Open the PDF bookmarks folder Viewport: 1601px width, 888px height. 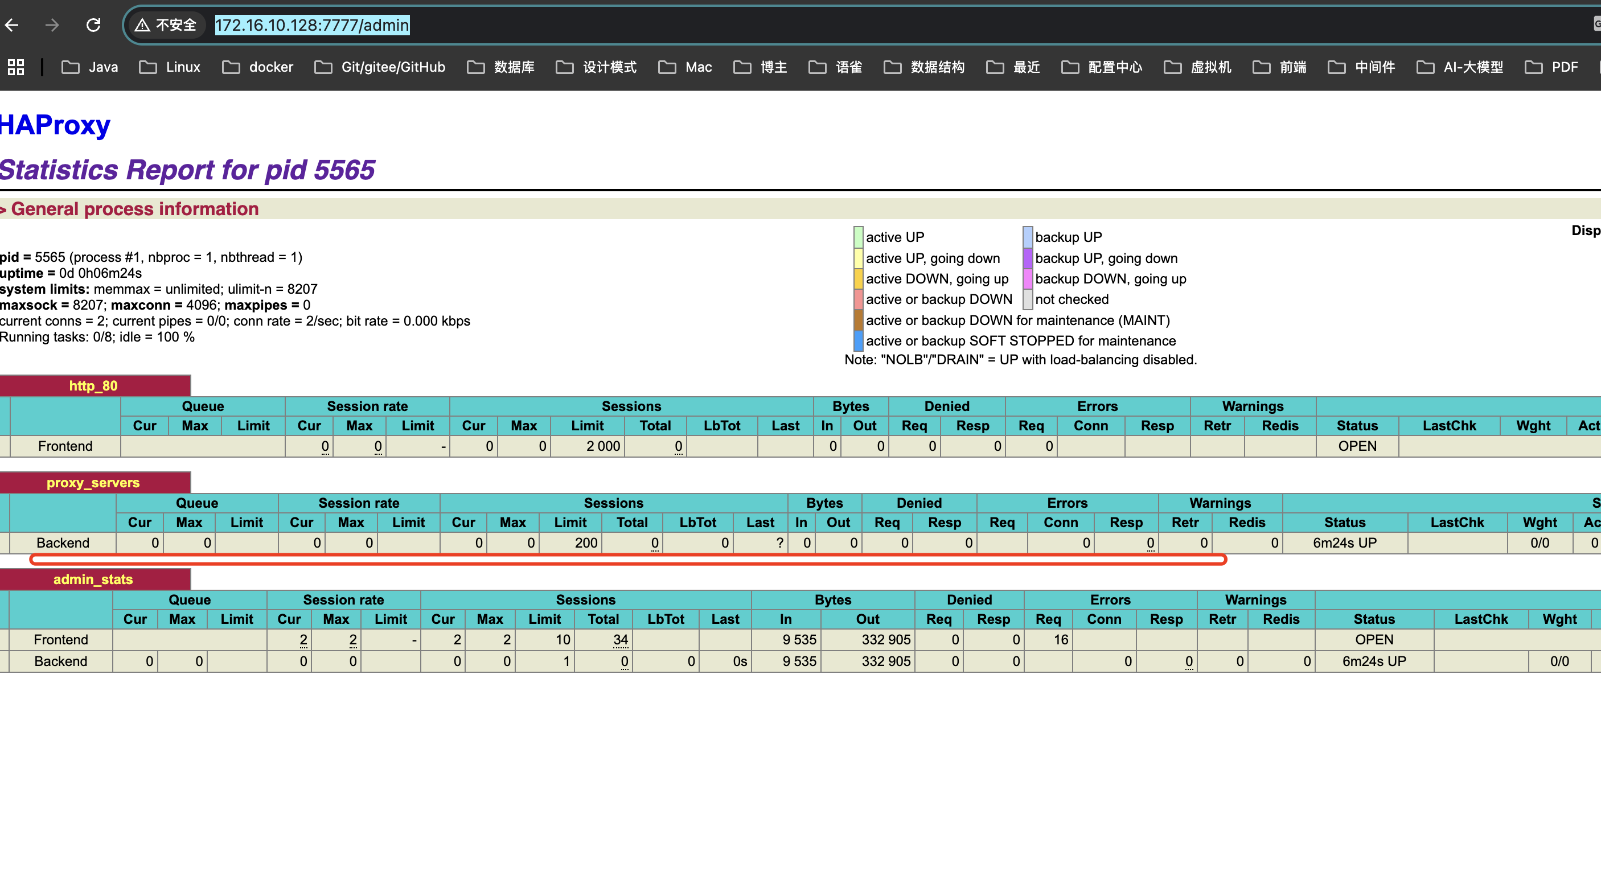pyautogui.click(x=1552, y=67)
